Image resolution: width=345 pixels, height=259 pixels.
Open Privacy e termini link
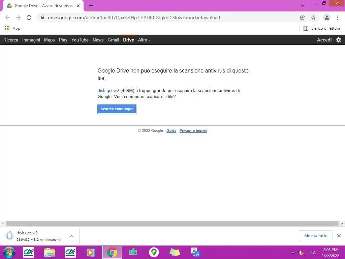click(x=193, y=131)
